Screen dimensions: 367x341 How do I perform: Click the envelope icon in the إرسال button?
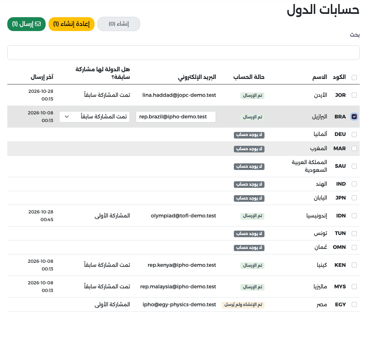[x=38, y=24]
